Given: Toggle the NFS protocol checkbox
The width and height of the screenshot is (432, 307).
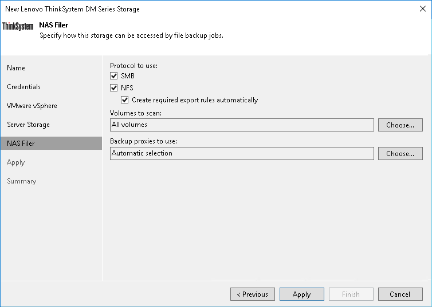Looking at the screenshot, I should [x=114, y=88].
